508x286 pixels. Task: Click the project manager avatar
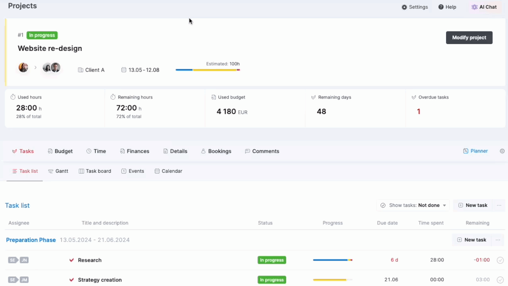[x=23, y=68]
